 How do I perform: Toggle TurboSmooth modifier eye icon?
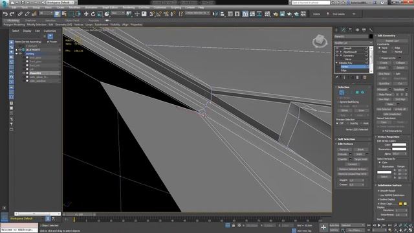click(337, 52)
